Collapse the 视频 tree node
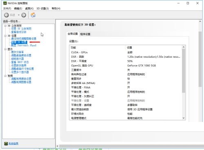 coord(5,76)
